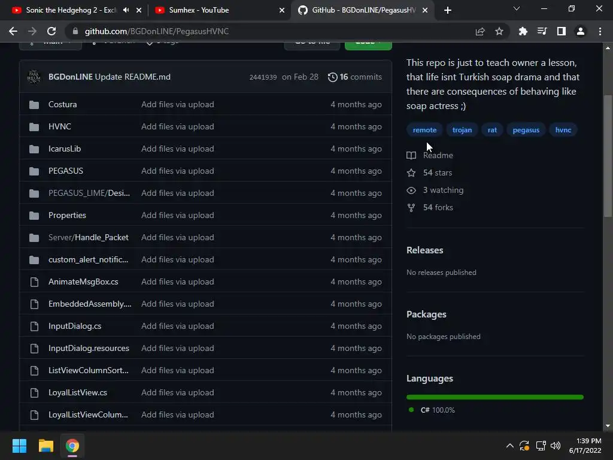Open commit hash 2441939
This screenshot has width=613, height=460.
click(263, 77)
